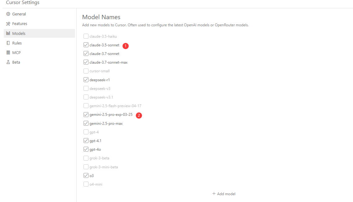Check the deepseek-v3 model checkbox
This screenshot has height=202, width=353.
(86, 89)
